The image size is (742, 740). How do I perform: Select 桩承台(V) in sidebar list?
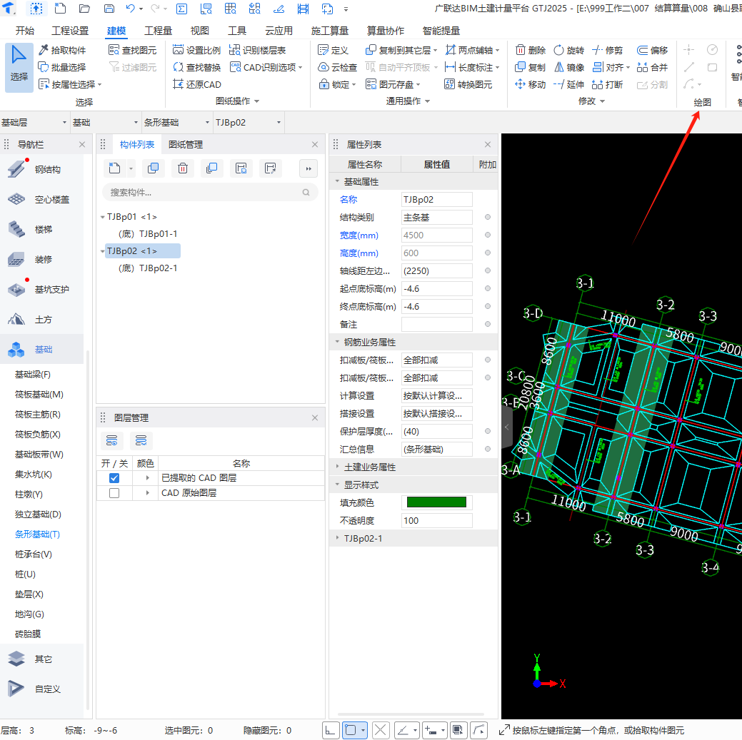coord(33,554)
